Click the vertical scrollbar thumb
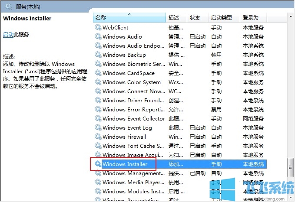Viewport: 295px width, 202px height. pos(291,167)
